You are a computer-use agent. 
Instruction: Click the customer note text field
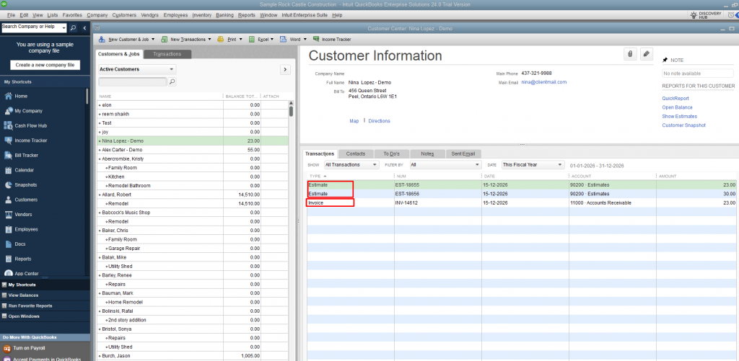pos(697,73)
